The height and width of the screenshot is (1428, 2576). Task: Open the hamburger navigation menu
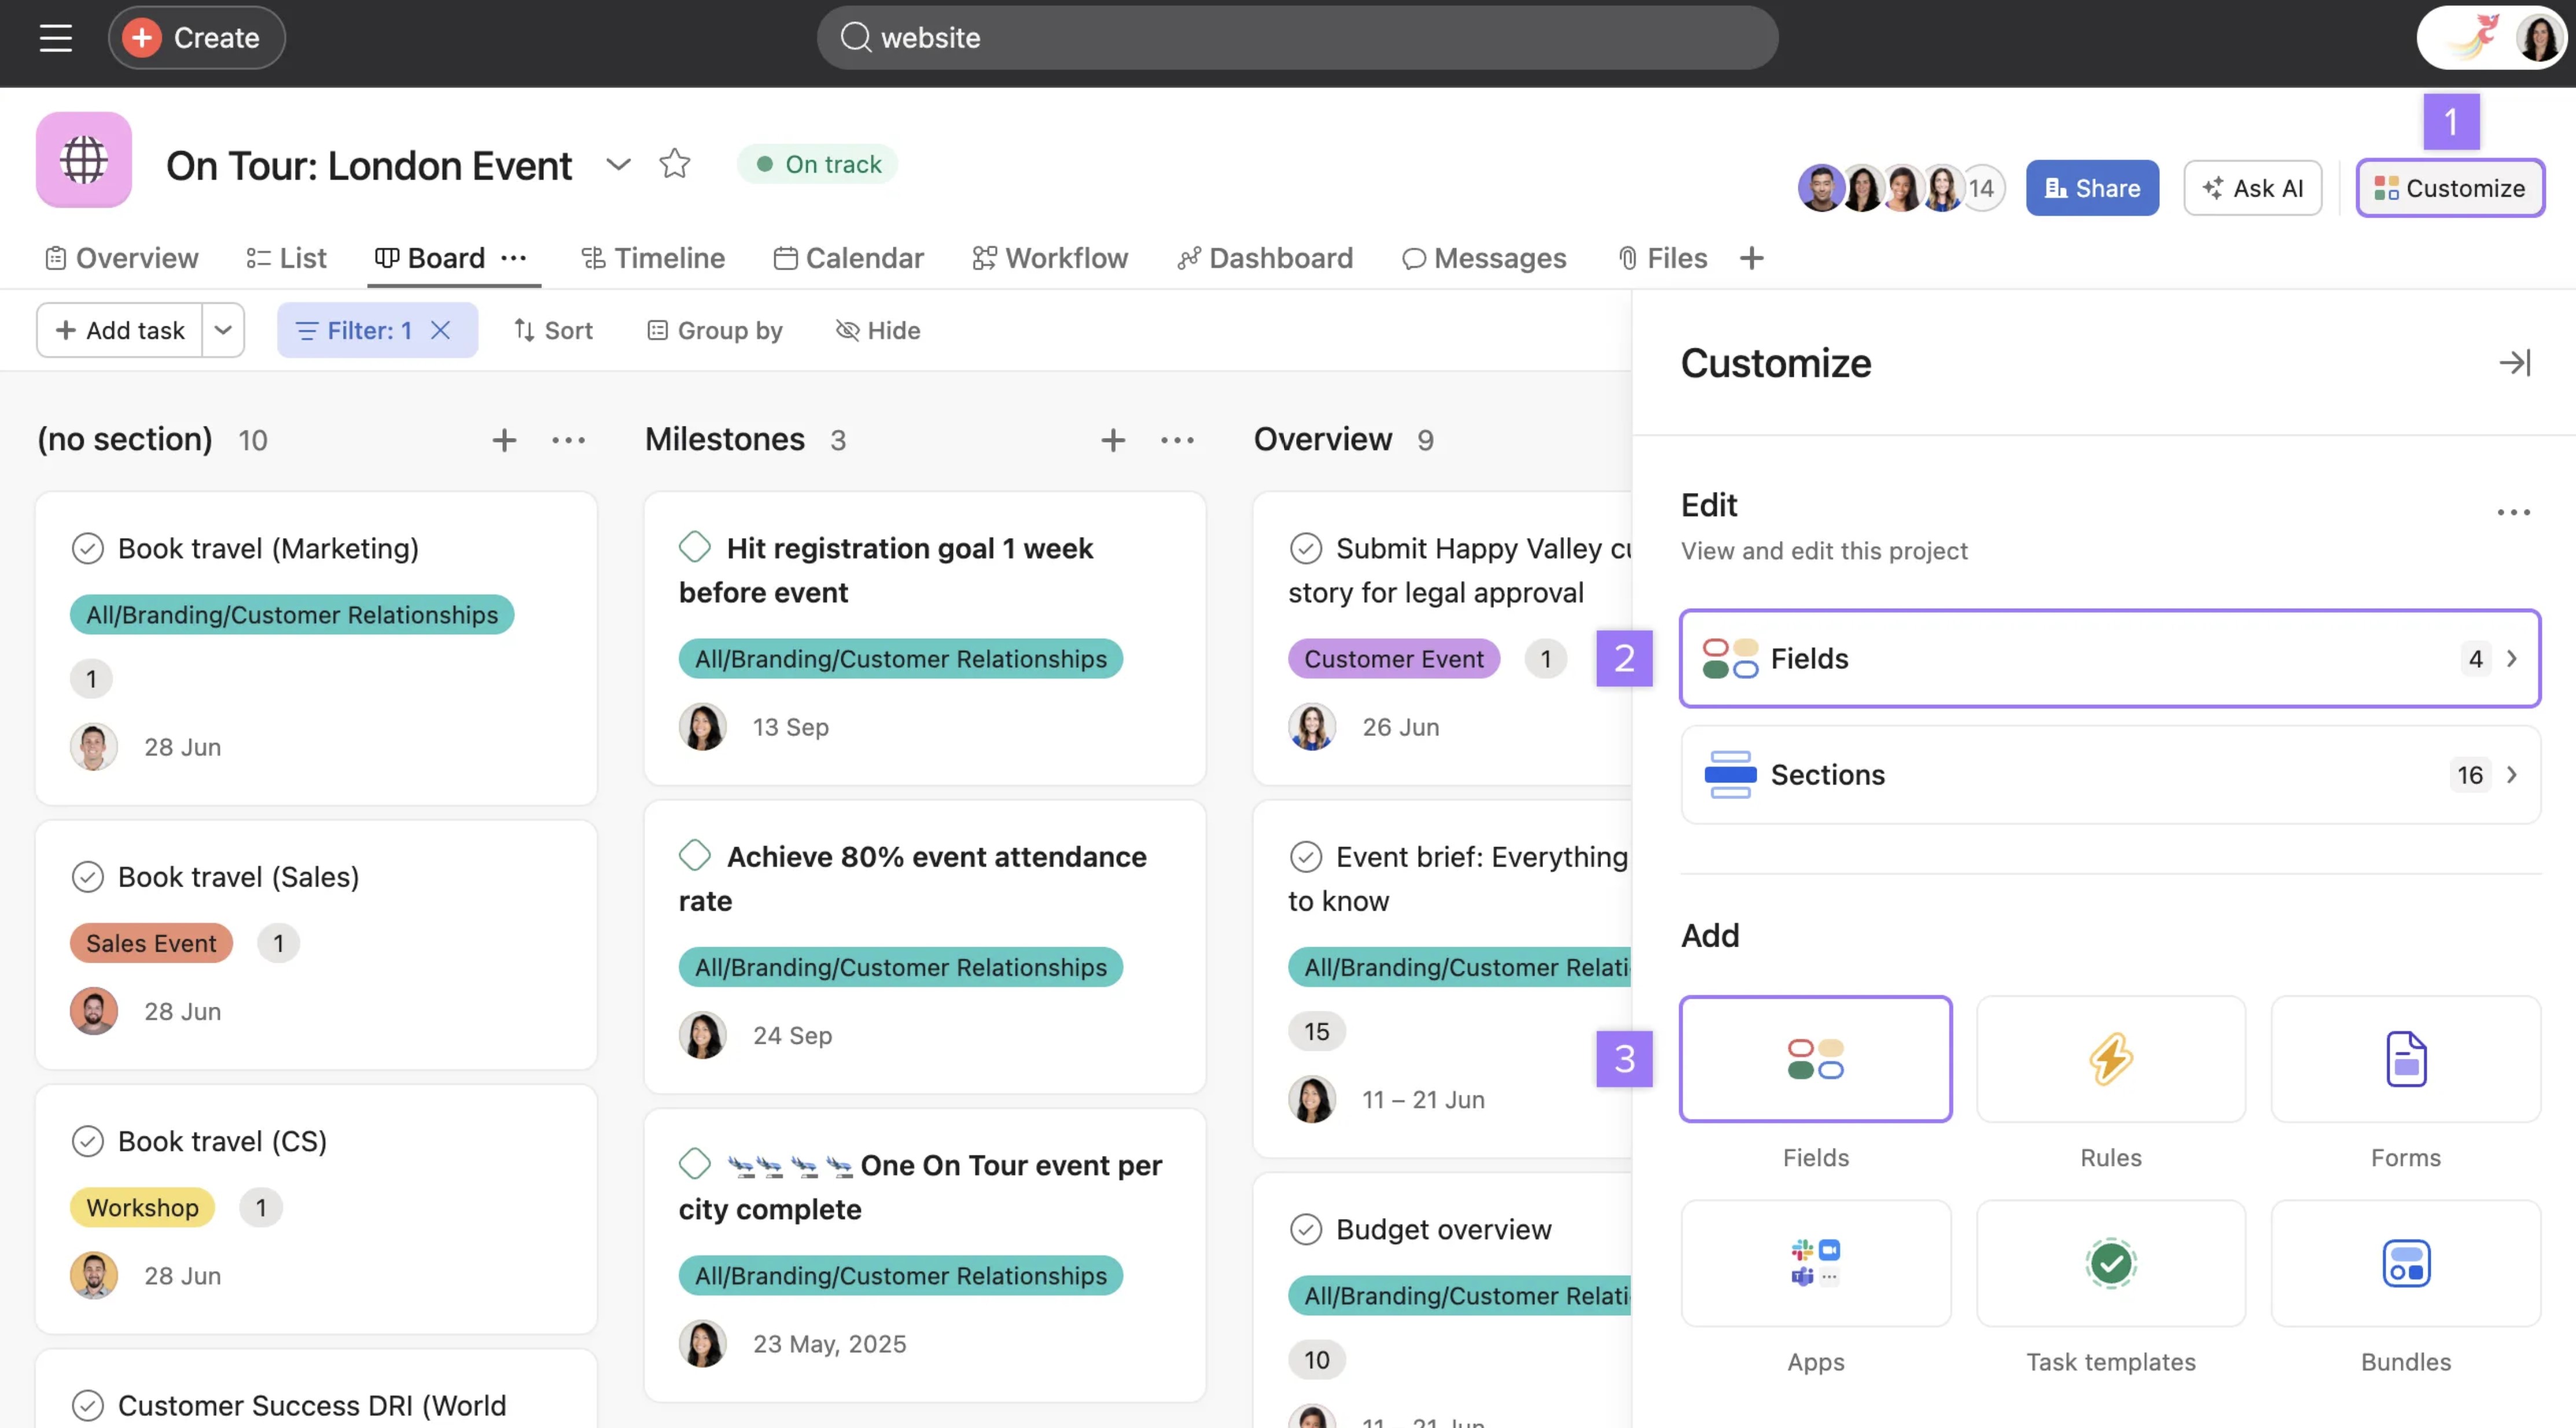pos(56,38)
